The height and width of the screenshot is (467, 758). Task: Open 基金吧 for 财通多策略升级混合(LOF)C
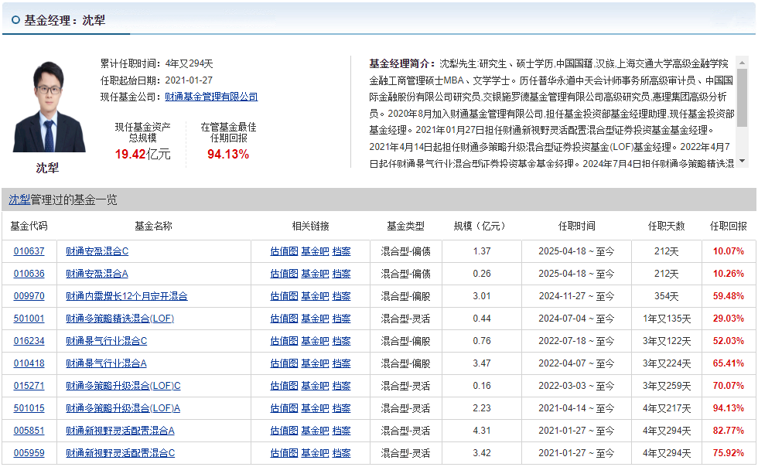[316, 386]
